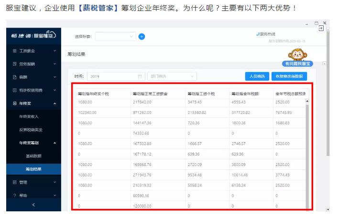
Task: Click the 服务热线 link
Action: 267,34
